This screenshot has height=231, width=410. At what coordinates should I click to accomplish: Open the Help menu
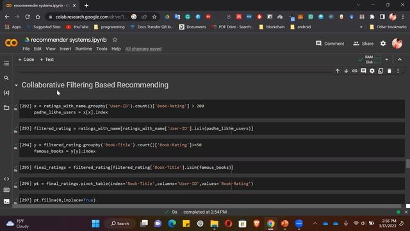click(x=116, y=49)
